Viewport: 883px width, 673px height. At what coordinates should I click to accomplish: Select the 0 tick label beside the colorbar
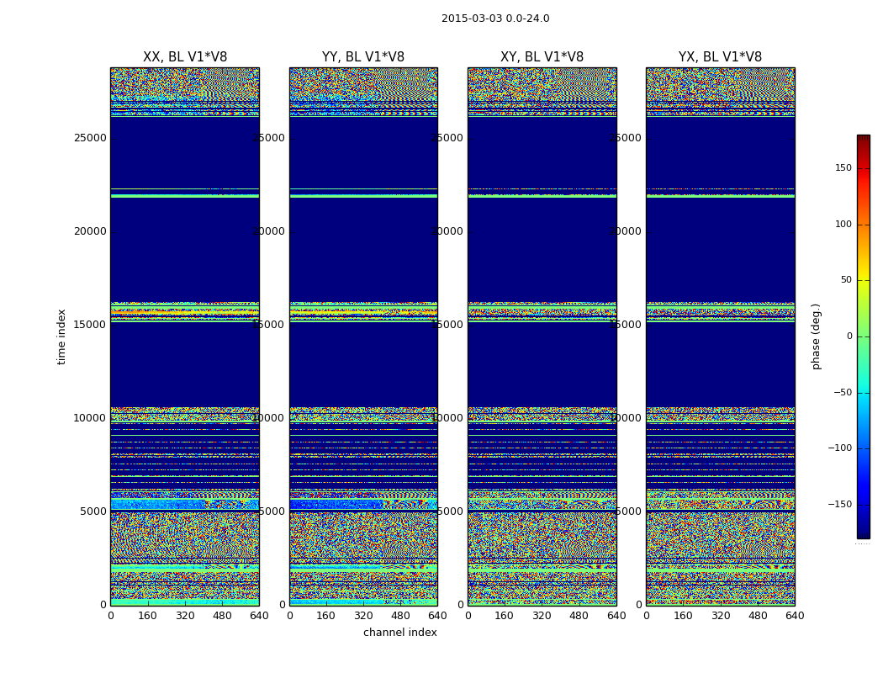pos(849,336)
